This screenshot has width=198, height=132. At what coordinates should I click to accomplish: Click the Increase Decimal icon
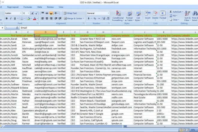coord(104,18)
